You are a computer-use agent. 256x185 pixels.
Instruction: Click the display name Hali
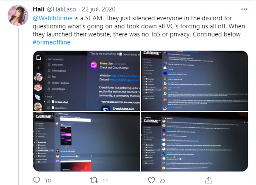(x=39, y=9)
